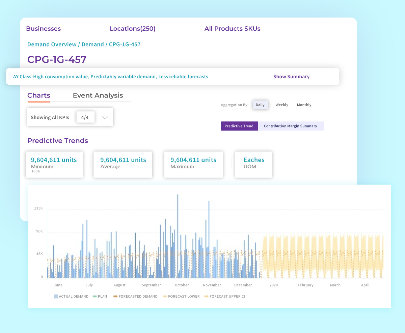Toggle the PLAN legend swatch
Screen dimensions: 405x333
96,296
